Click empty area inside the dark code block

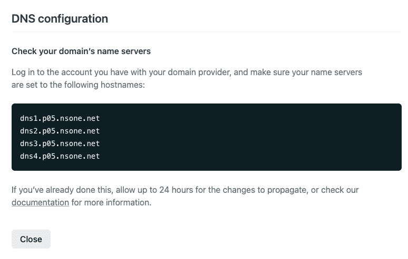pyautogui.click(x=264, y=137)
